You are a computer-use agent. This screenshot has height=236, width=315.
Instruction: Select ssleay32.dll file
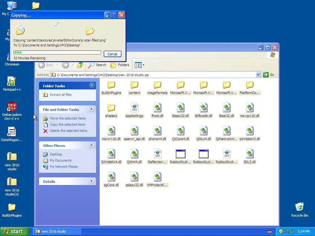point(134,180)
